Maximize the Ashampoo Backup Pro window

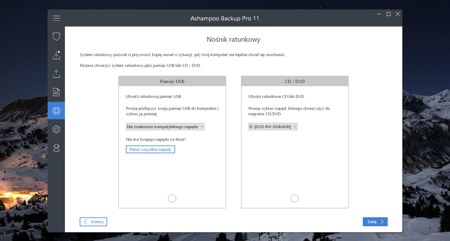click(x=389, y=14)
